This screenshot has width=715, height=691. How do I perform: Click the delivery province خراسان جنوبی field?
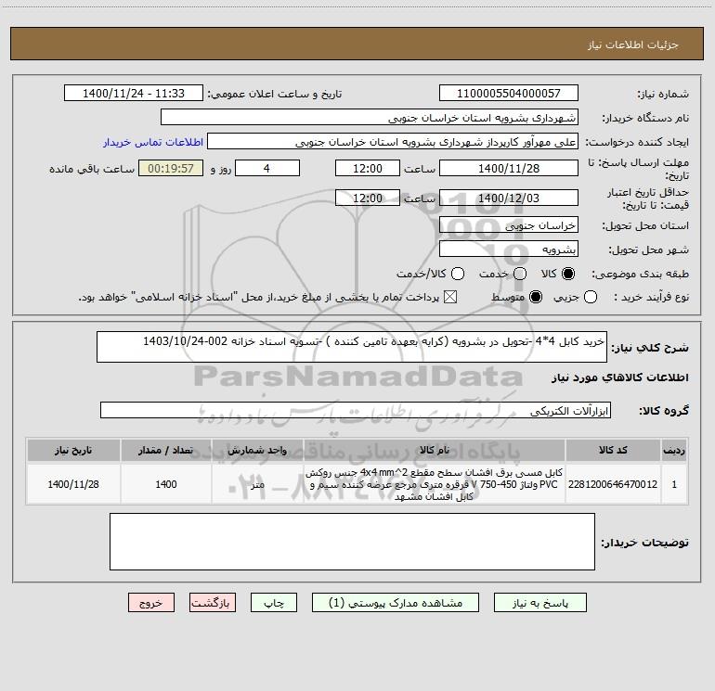click(509, 224)
